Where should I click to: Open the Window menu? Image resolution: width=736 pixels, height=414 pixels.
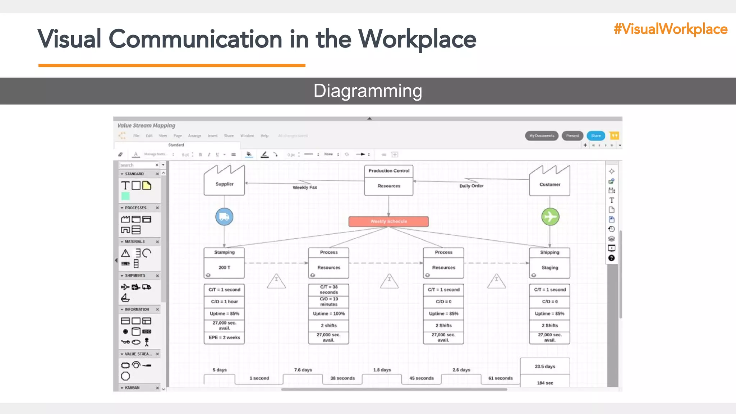pos(247,136)
